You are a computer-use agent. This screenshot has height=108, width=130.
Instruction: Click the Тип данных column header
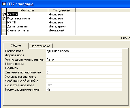pos(62,10)
